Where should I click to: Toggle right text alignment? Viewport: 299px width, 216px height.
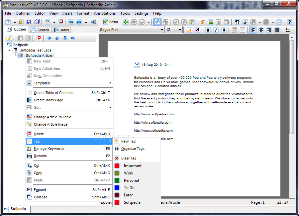click(x=269, y=30)
